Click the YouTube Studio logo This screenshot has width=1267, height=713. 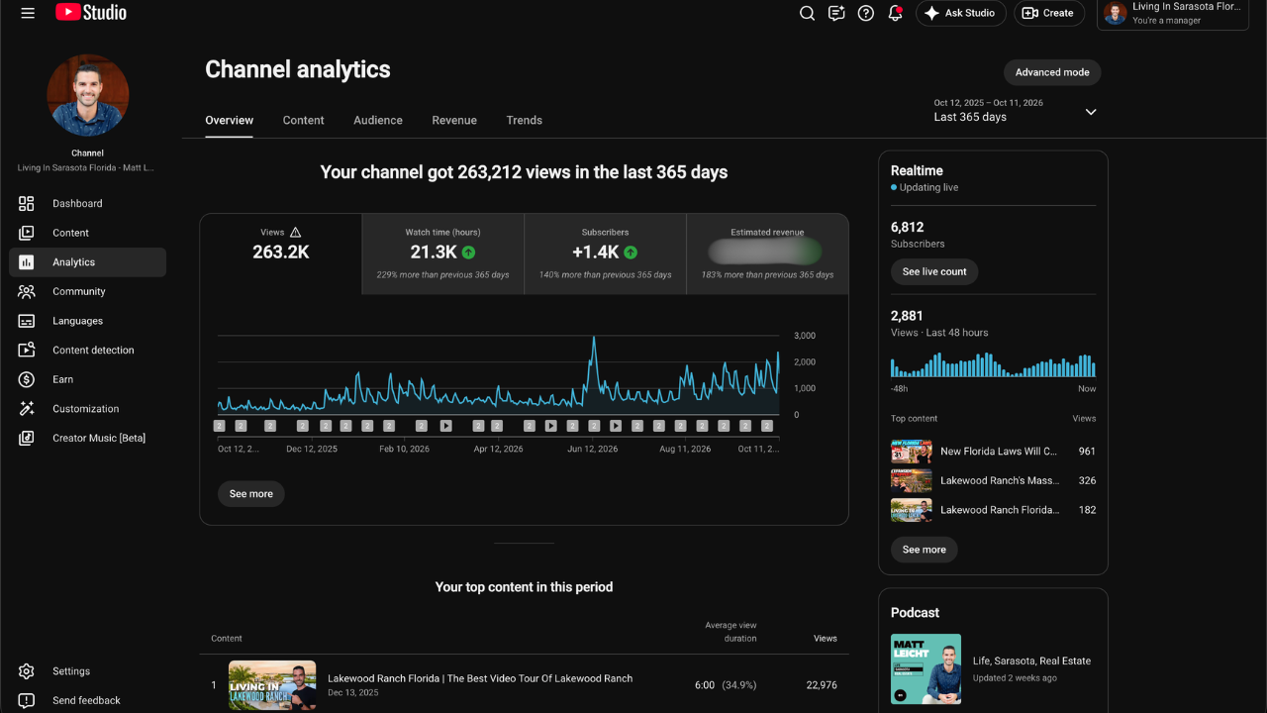coord(91,13)
